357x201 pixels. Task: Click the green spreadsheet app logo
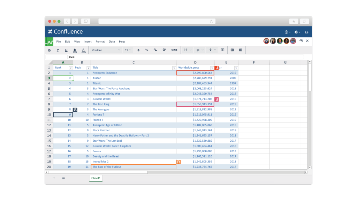click(49, 42)
